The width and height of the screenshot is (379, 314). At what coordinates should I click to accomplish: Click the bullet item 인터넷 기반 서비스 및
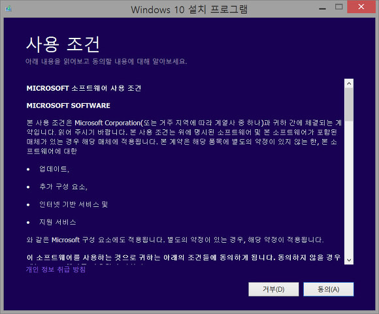click(73, 204)
